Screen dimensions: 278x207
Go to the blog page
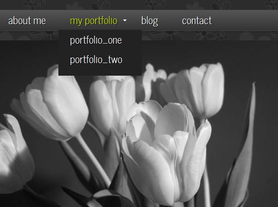150,21
